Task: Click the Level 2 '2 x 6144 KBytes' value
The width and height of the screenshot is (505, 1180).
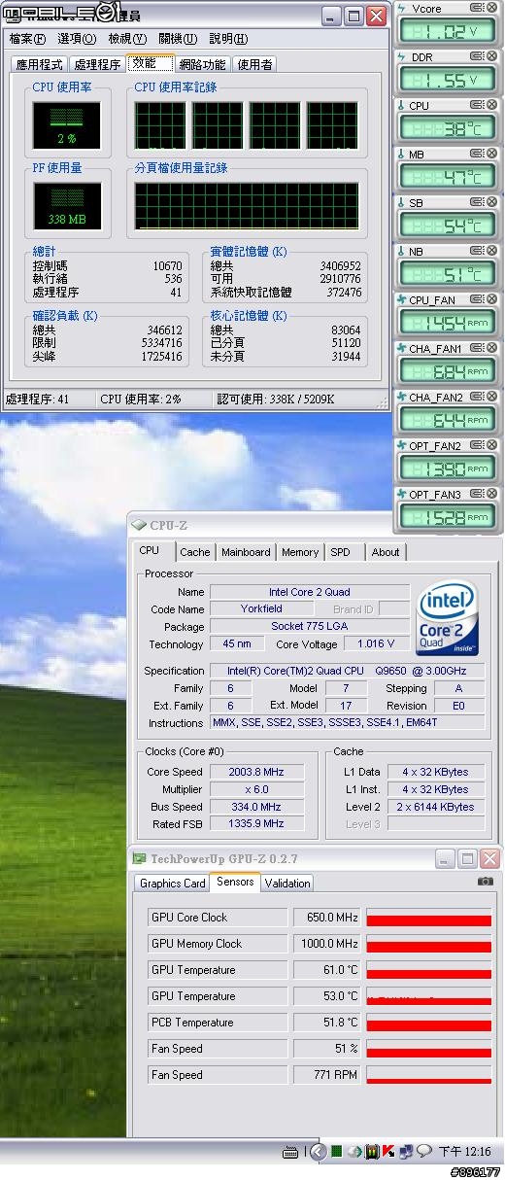Action: coord(437,807)
